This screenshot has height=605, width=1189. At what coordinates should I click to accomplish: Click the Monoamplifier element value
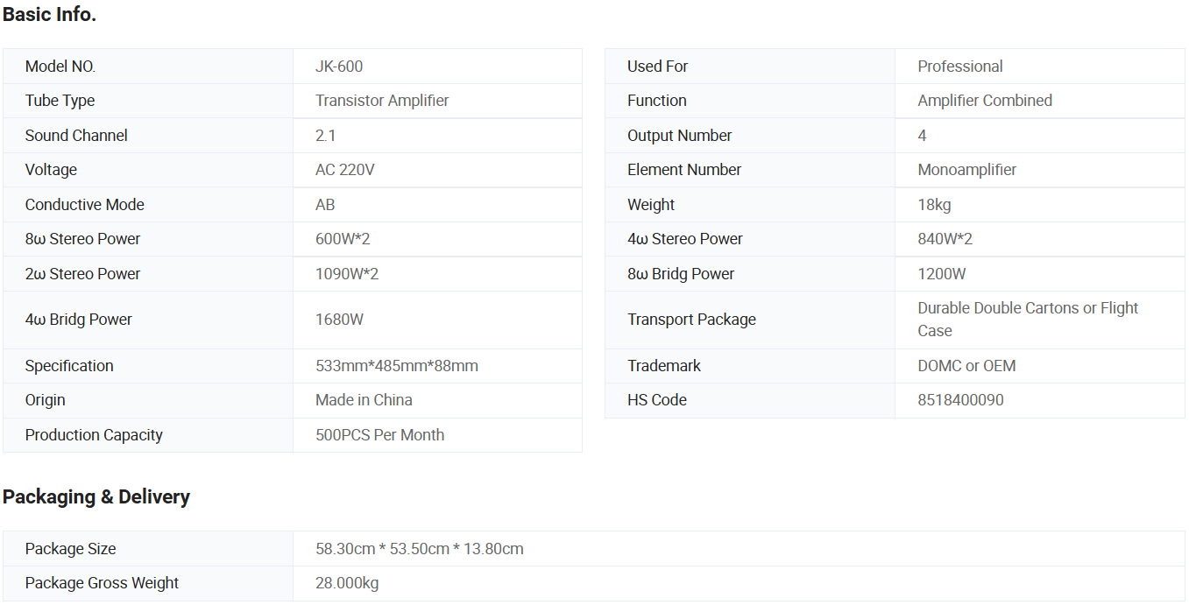[x=967, y=170]
